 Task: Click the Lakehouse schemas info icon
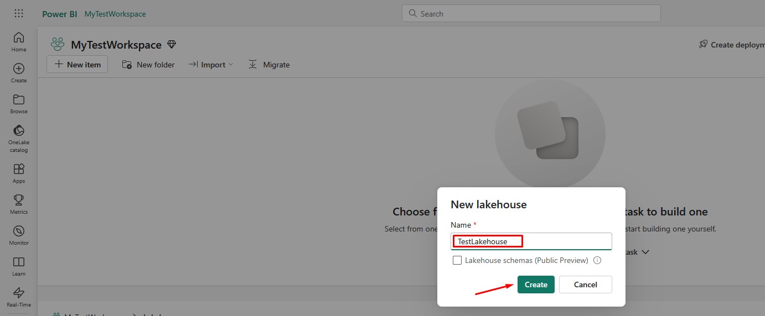click(x=597, y=260)
